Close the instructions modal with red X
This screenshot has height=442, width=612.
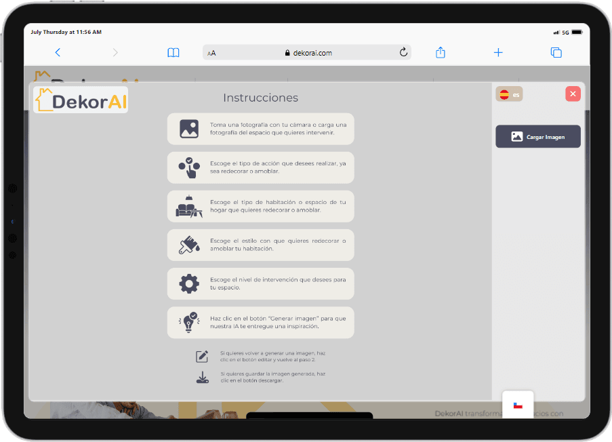point(573,94)
